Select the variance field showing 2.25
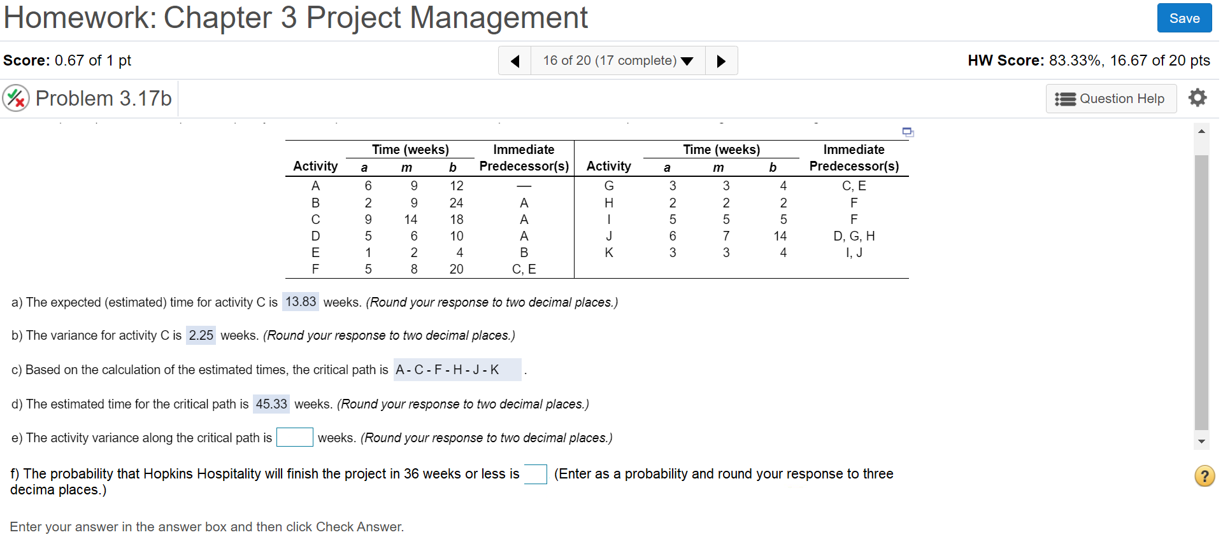Screen dimensions: 1223x544 click(201, 335)
